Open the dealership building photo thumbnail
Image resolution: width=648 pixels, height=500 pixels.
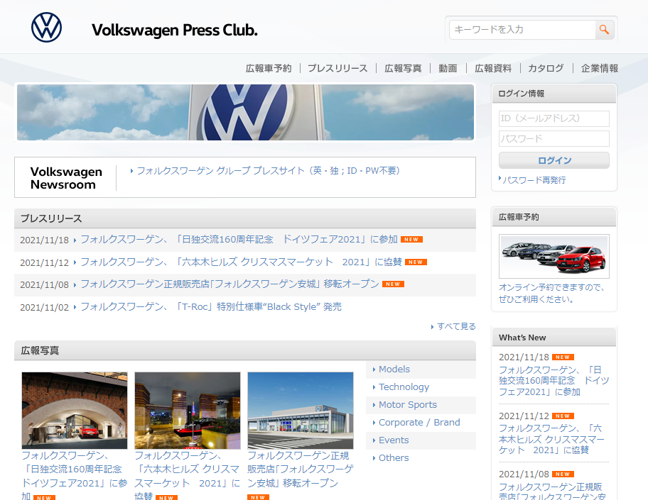(301, 411)
